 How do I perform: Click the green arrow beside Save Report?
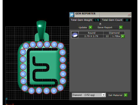click(x=121, y=27)
